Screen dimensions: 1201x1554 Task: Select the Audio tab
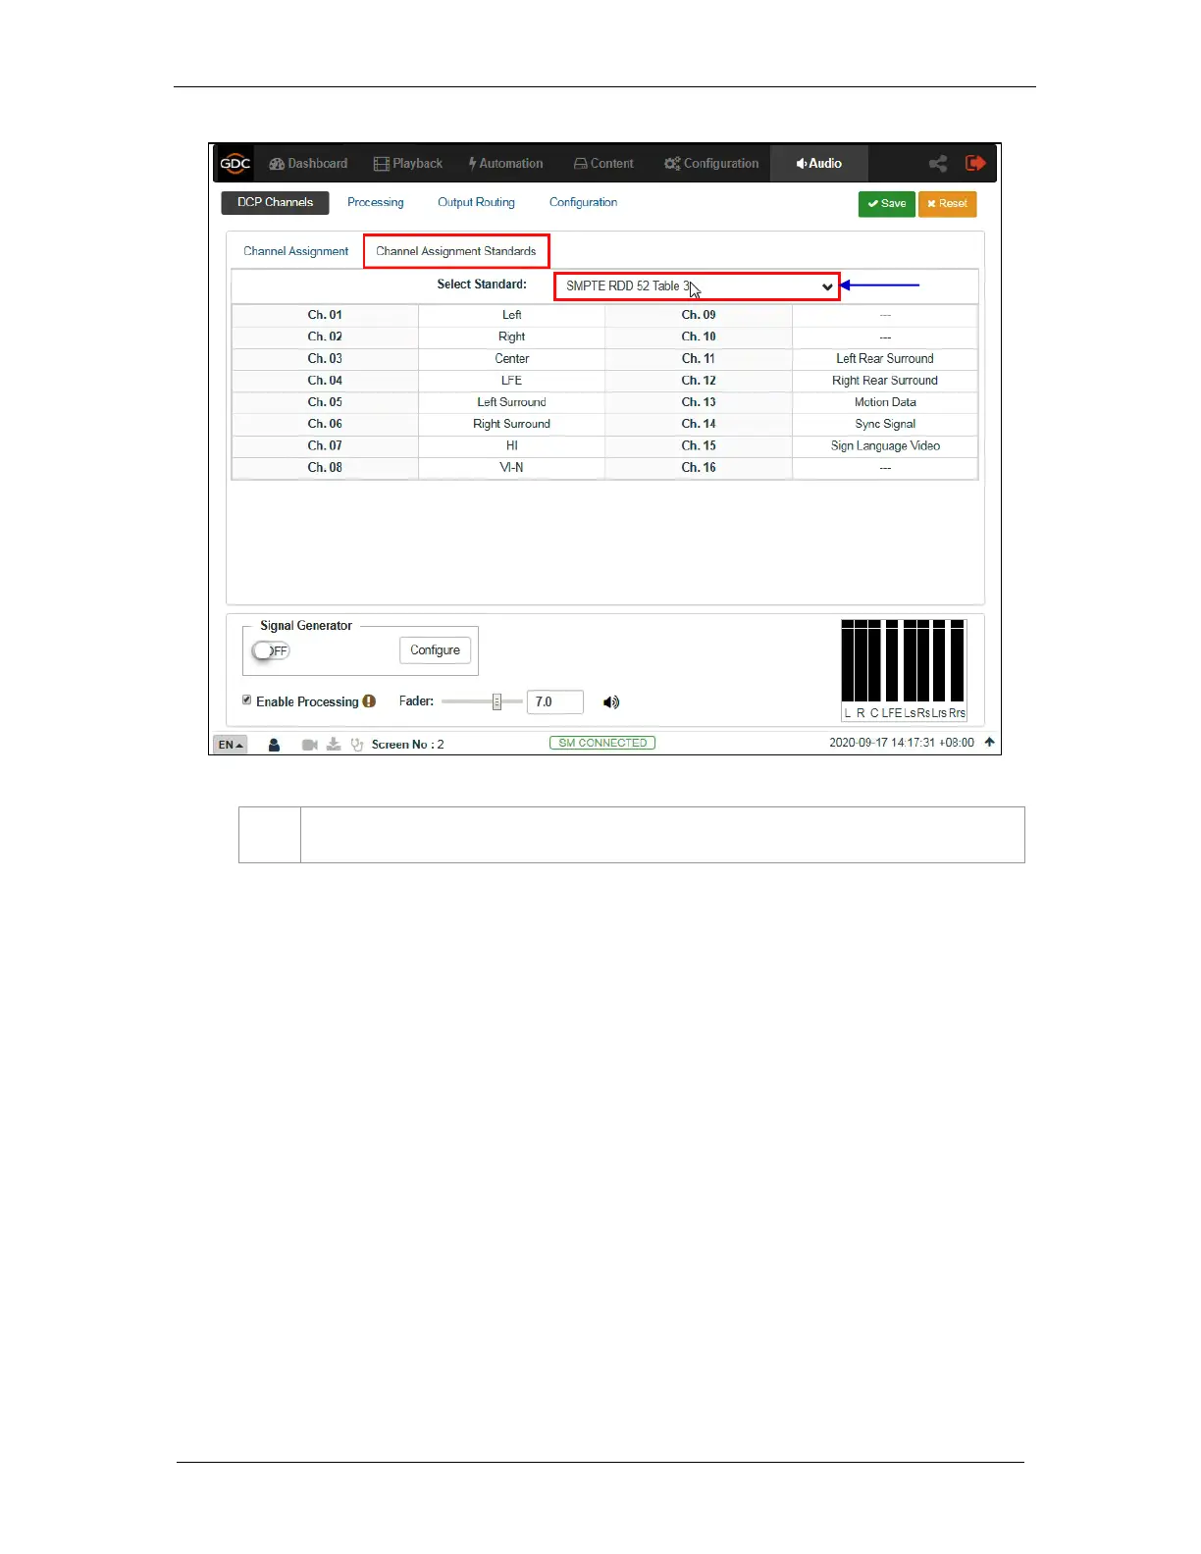tap(819, 164)
